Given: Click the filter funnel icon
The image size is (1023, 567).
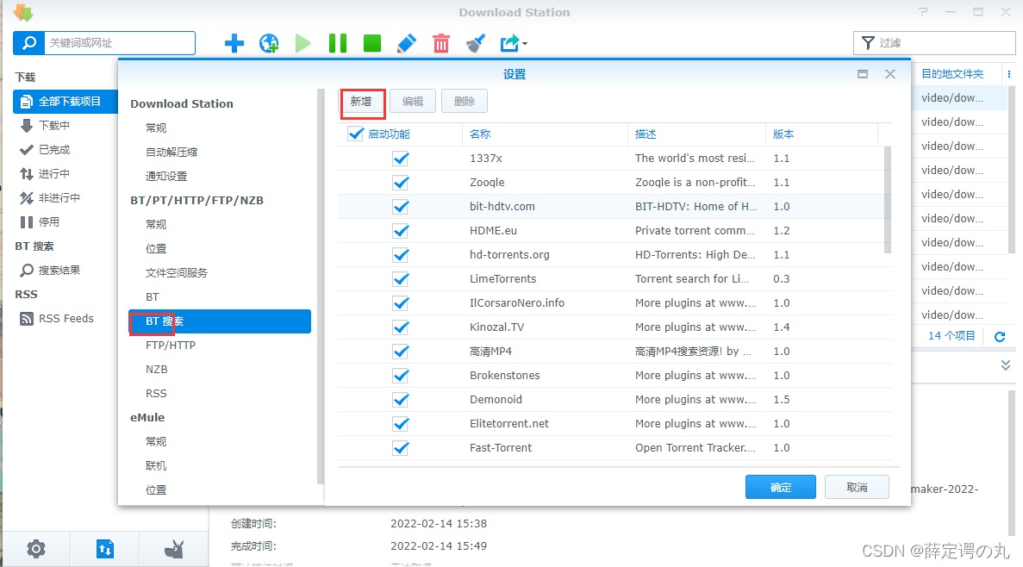Looking at the screenshot, I should (x=868, y=43).
